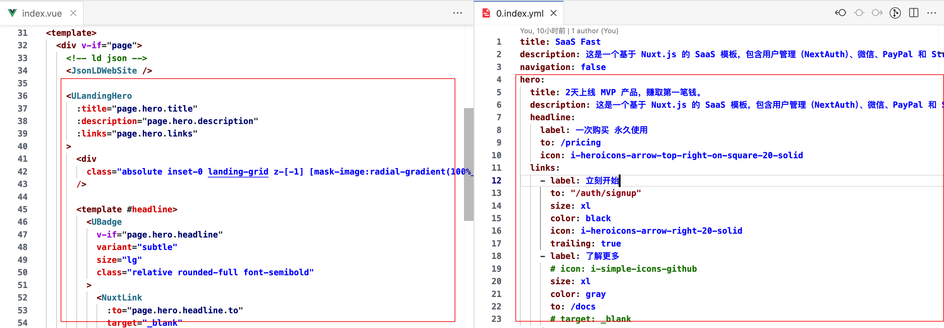The height and width of the screenshot is (328, 944).
Task: Click '<JsonLDWebSite />' text
Action: click(x=109, y=71)
